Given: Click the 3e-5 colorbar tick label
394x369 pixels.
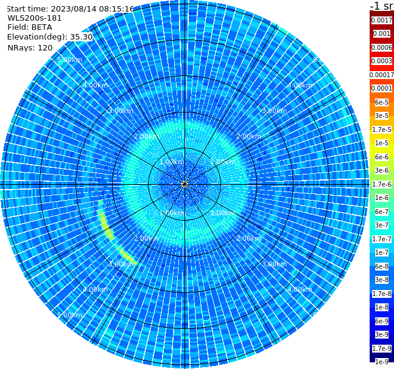Looking at the screenshot, I should point(382,116).
